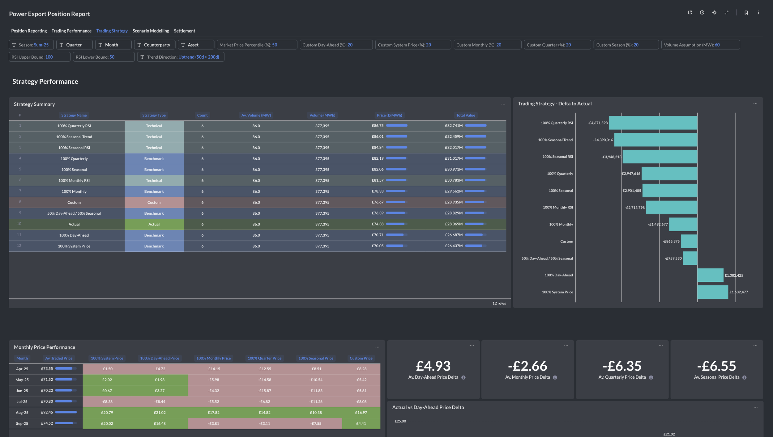Open Monthly Price Performance ellipsis menu
The image size is (773, 437).
377,347
